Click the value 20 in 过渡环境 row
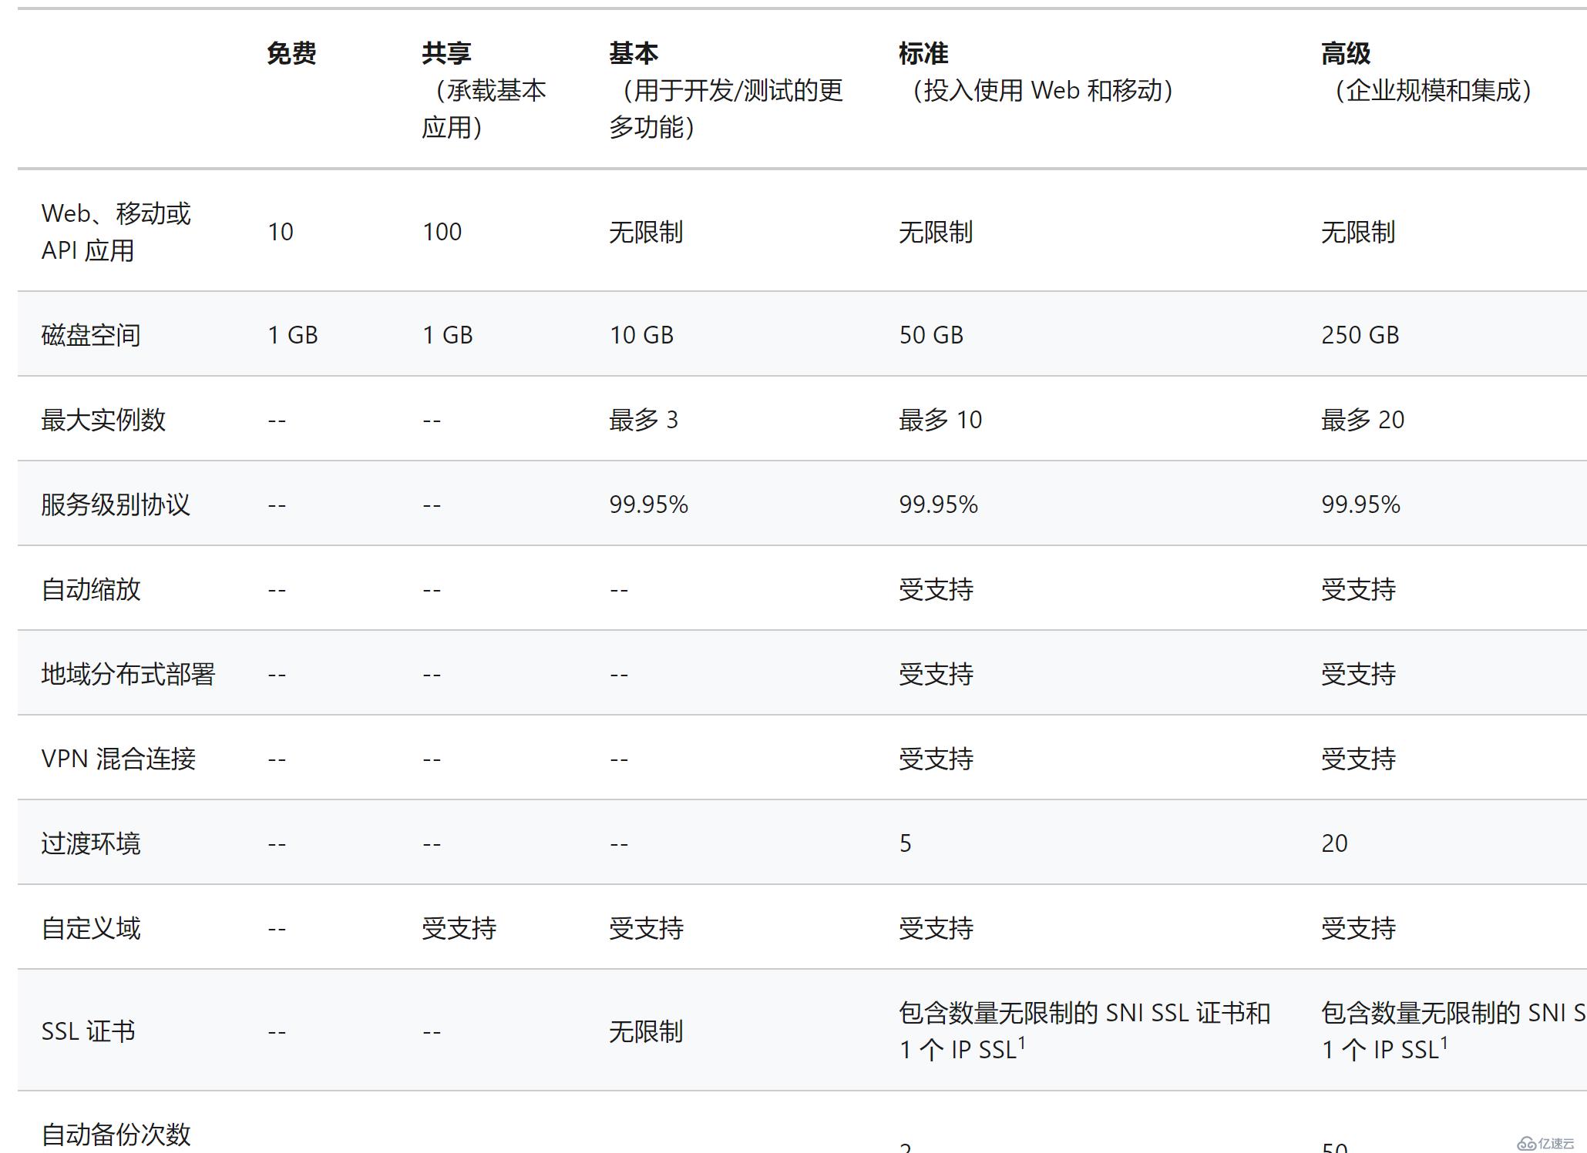 click(x=1335, y=843)
